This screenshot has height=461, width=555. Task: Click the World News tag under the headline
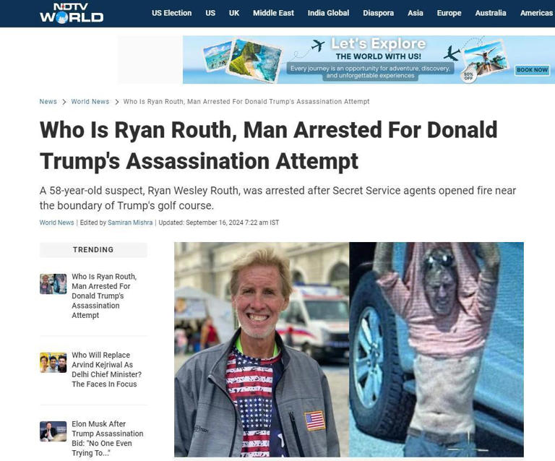click(56, 223)
